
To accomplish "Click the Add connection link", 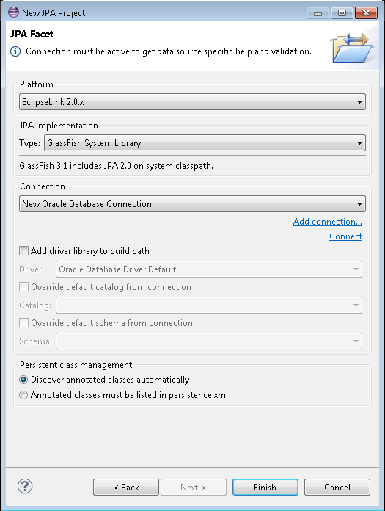I will tap(327, 222).
